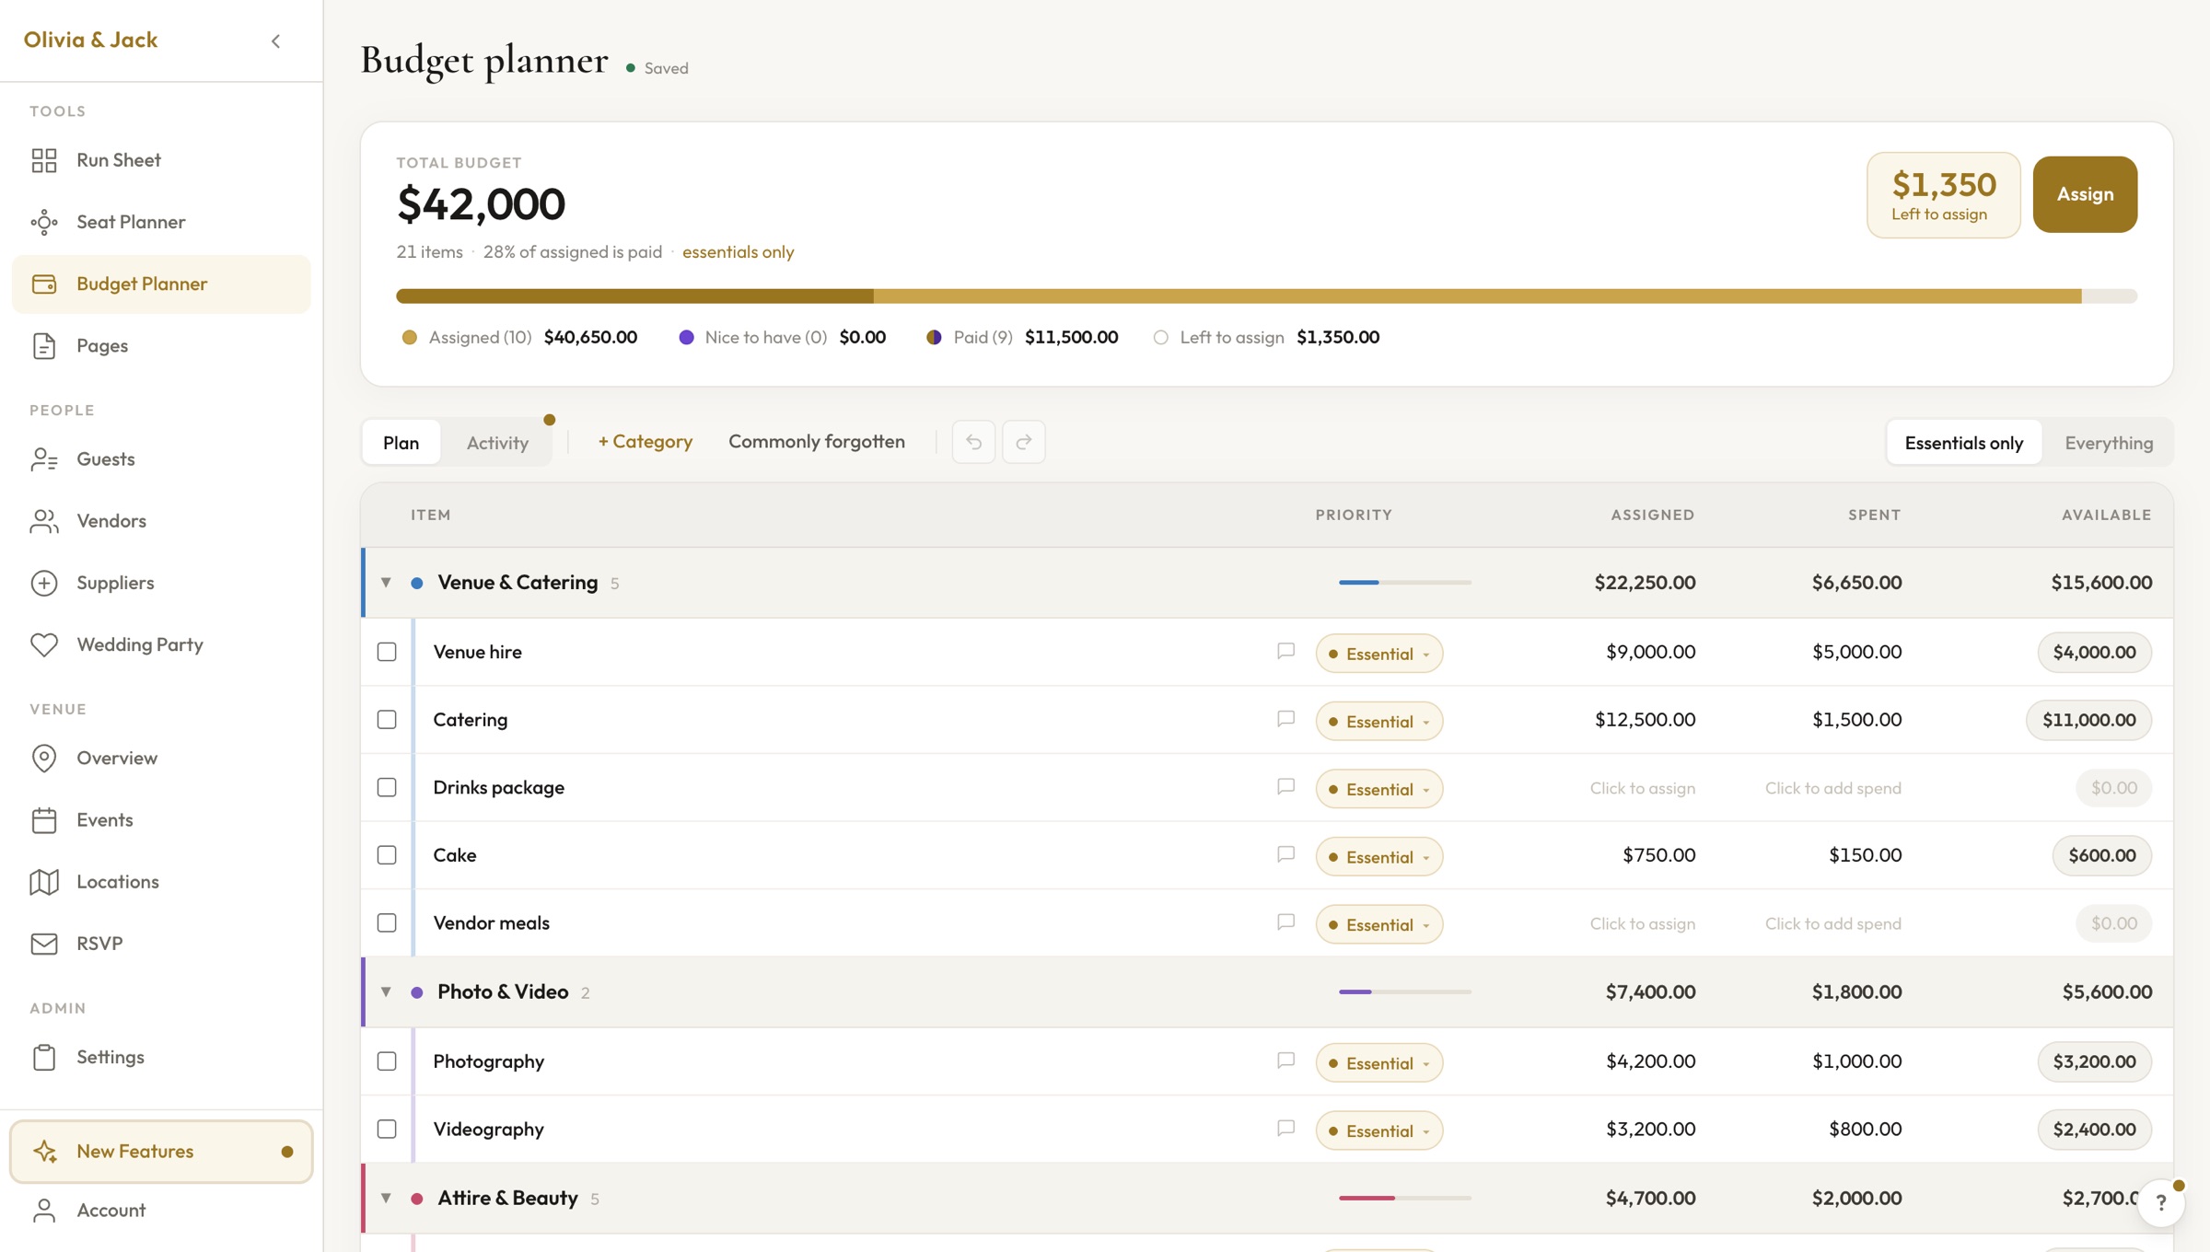Click the redo arrow button
Screen dimensions: 2210x1252
(1023, 442)
